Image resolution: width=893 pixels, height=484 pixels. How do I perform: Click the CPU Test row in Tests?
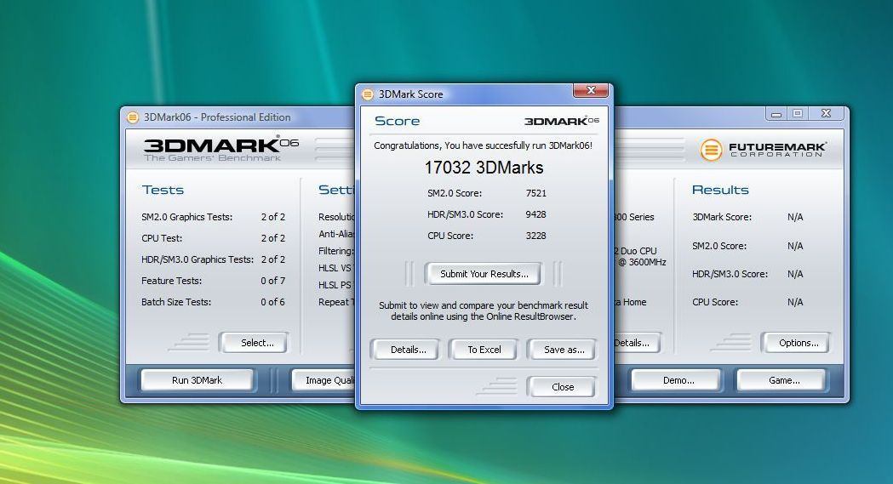click(x=213, y=238)
